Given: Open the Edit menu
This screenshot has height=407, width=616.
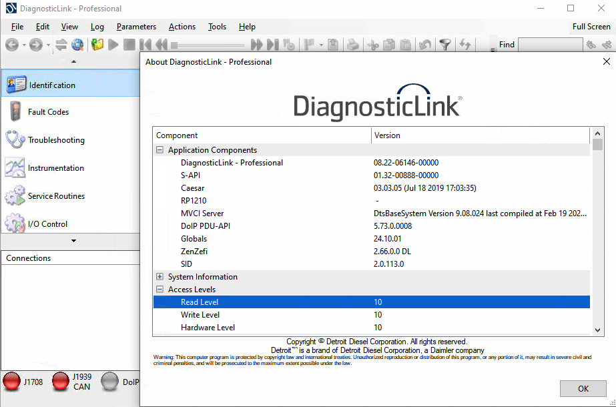Looking at the screenshot, I should 43,27.
